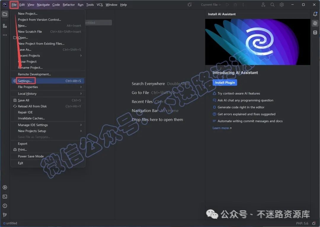Image resolution: width=320 pixels, height=227 pixels.
Task: Click the Run triangle icon in toolbar
Action: pos(227,5)
